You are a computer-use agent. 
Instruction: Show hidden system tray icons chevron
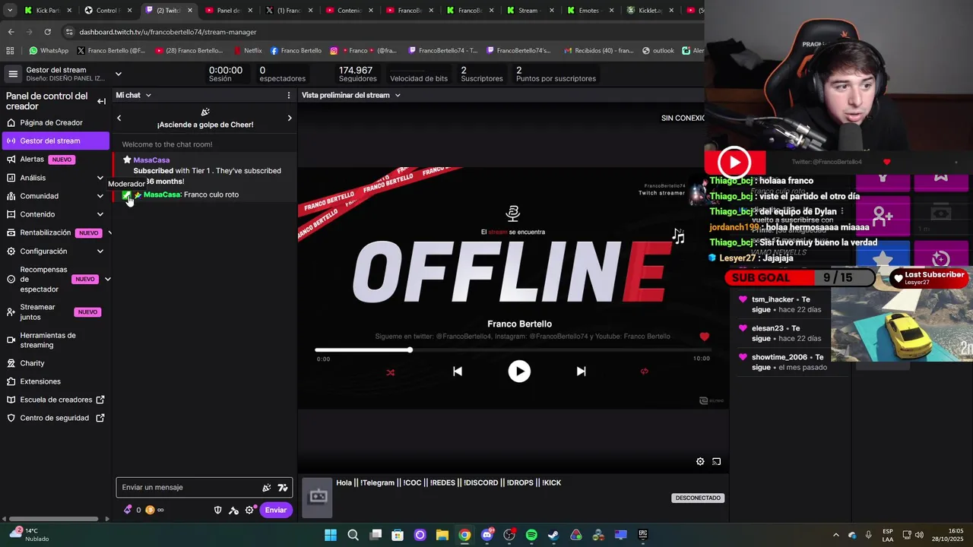click(836, 535)
